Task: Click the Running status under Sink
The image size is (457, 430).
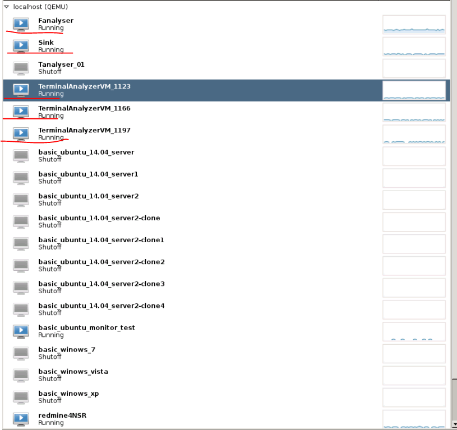Action: pos(50,50)
